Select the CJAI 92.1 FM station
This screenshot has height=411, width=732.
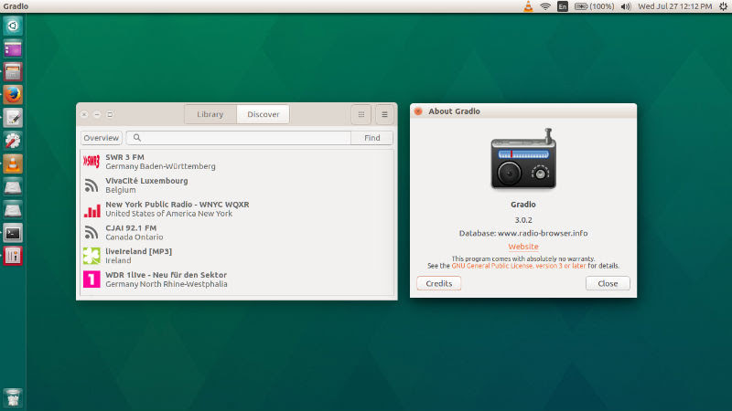(x=237, y=232)
